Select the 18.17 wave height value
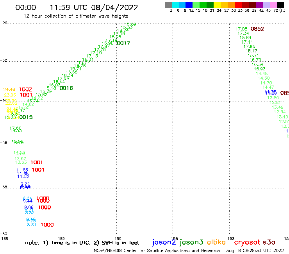Screen dimensions: 289x254 pyautogui.click(x=252, y=51)
